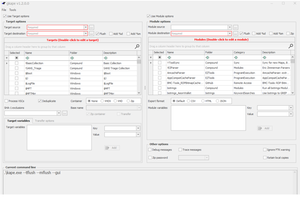The width and height of the screenshot is (300, 197).
Task: Expand Module variables Value dropdown
Action: [x=291, y=114]
